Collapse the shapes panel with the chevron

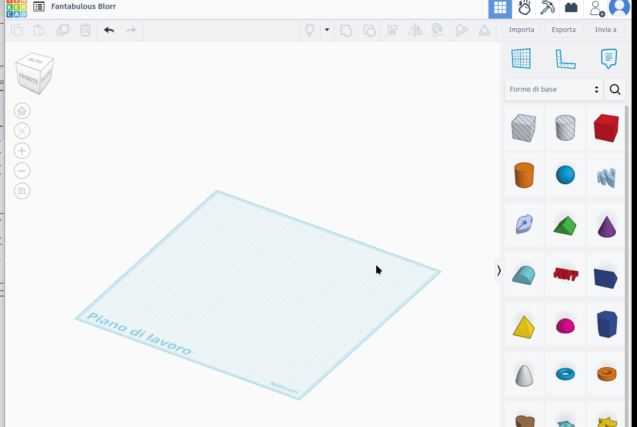click(499, 270)
